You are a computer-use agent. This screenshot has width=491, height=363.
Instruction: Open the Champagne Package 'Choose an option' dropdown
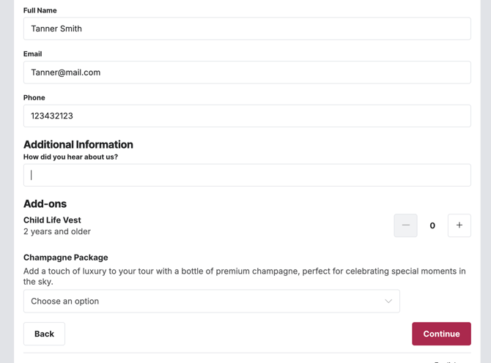211,302
